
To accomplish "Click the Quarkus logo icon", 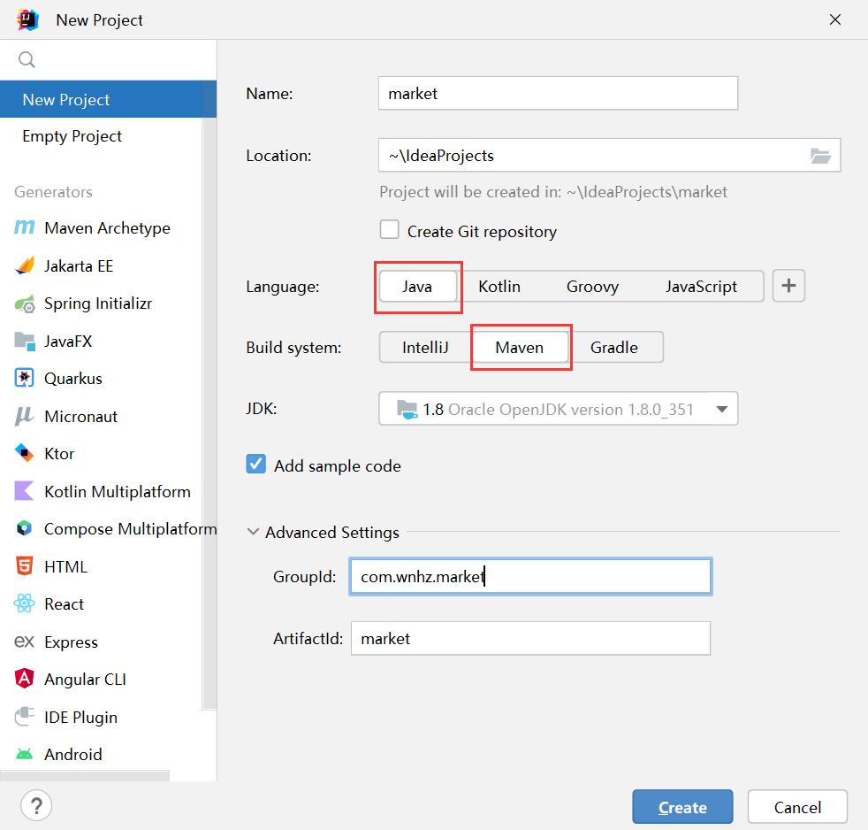I will click(x=25, y=379).
